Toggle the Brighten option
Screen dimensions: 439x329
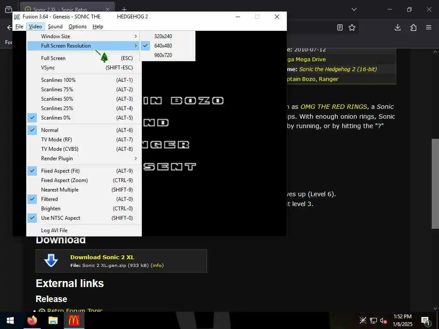coord(84,209)
